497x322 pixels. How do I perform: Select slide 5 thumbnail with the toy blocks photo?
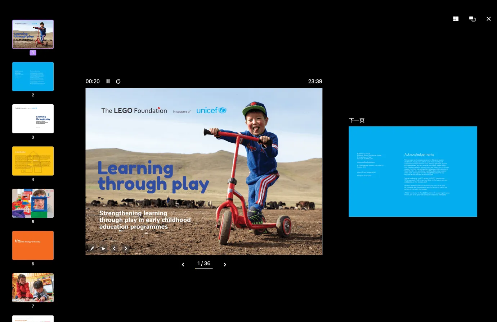click(33, 203)
